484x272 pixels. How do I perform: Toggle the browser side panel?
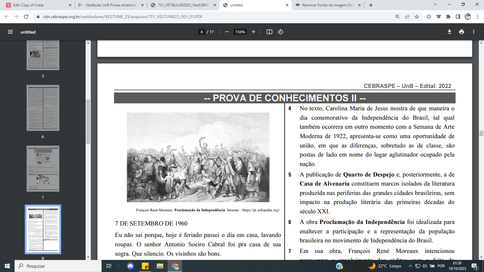[x=458, y=17]
